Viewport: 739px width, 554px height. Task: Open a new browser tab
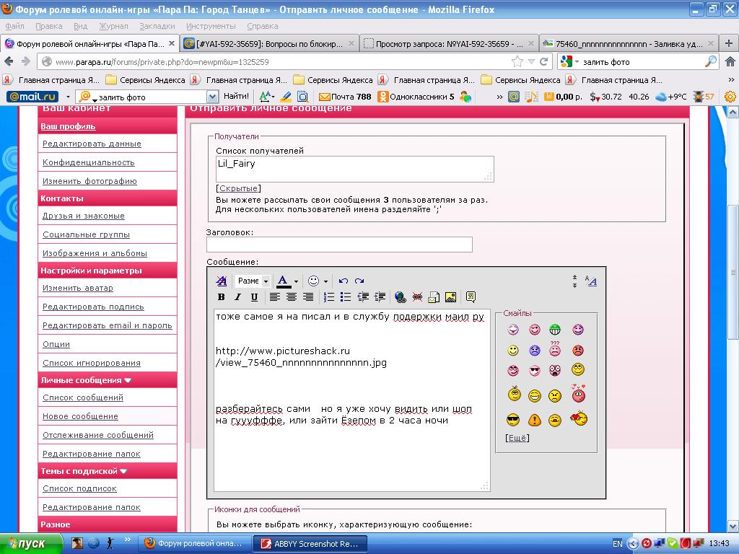coord(729,43)
